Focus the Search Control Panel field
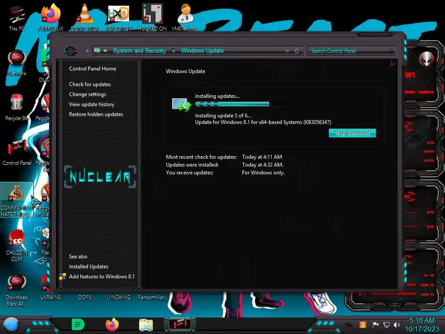Viewport: 445px width, 334px height. (x=352, y=51)
